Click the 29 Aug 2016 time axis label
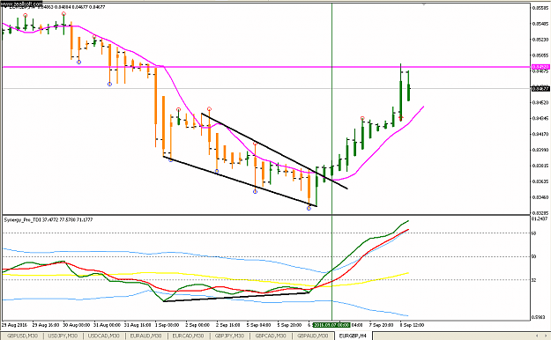The image size is (551, 340). 14,325
